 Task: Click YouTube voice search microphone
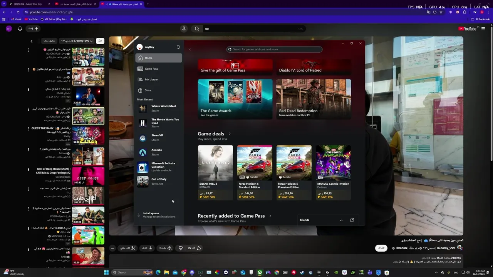click(x=184, y=28)
